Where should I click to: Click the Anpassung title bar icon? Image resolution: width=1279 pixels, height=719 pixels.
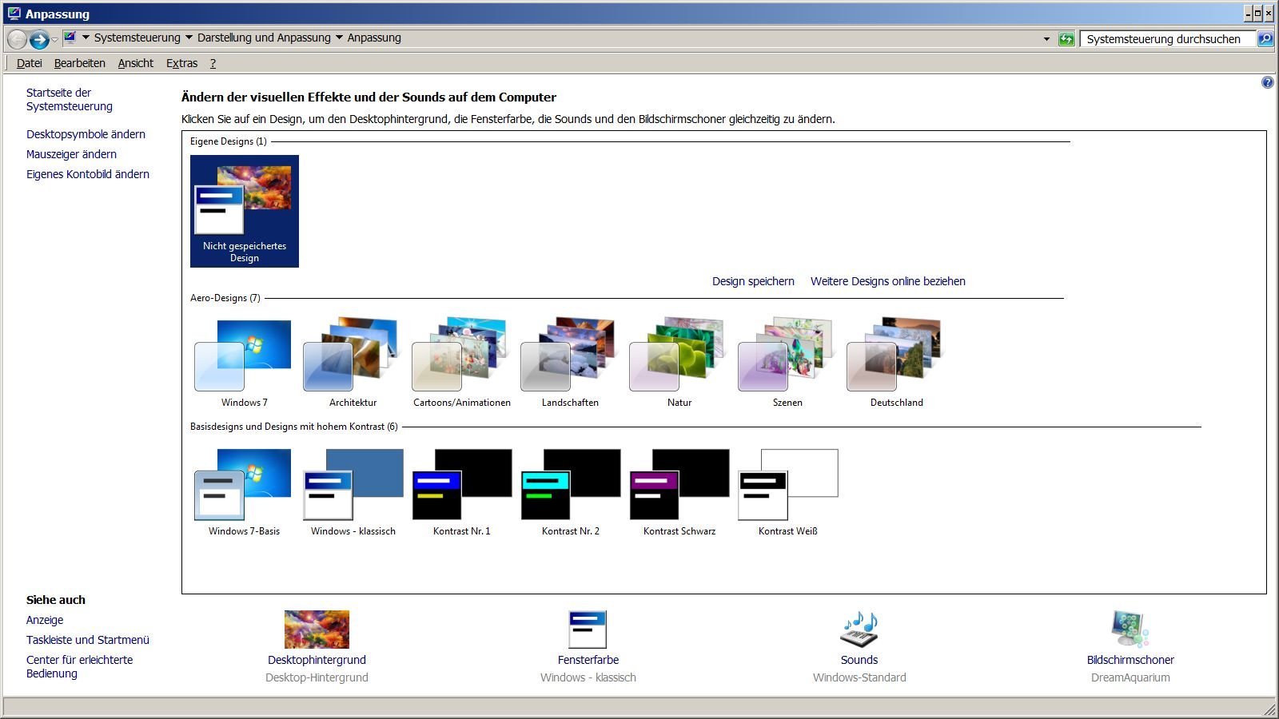click(x=14, y=14)
